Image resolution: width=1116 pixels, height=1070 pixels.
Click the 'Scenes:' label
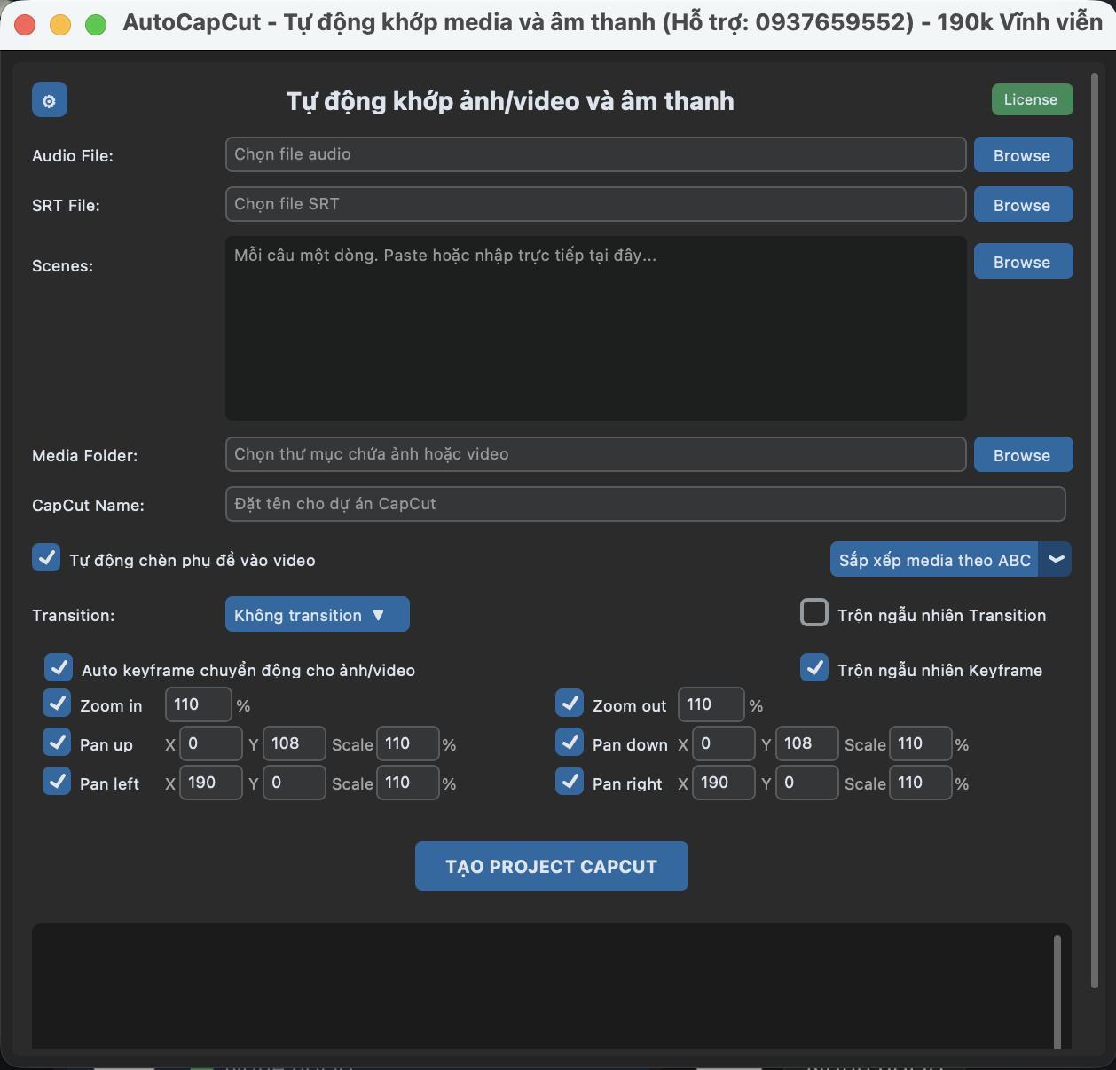[x=63, y=265]
